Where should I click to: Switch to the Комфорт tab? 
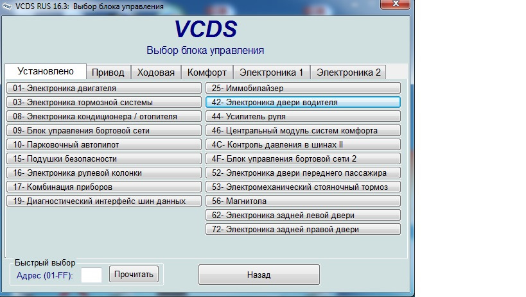pyautogui.click(x=207, y=72)
